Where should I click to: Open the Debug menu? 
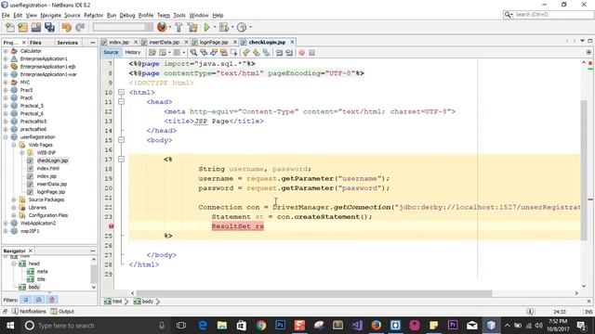[x=127, y=15]
